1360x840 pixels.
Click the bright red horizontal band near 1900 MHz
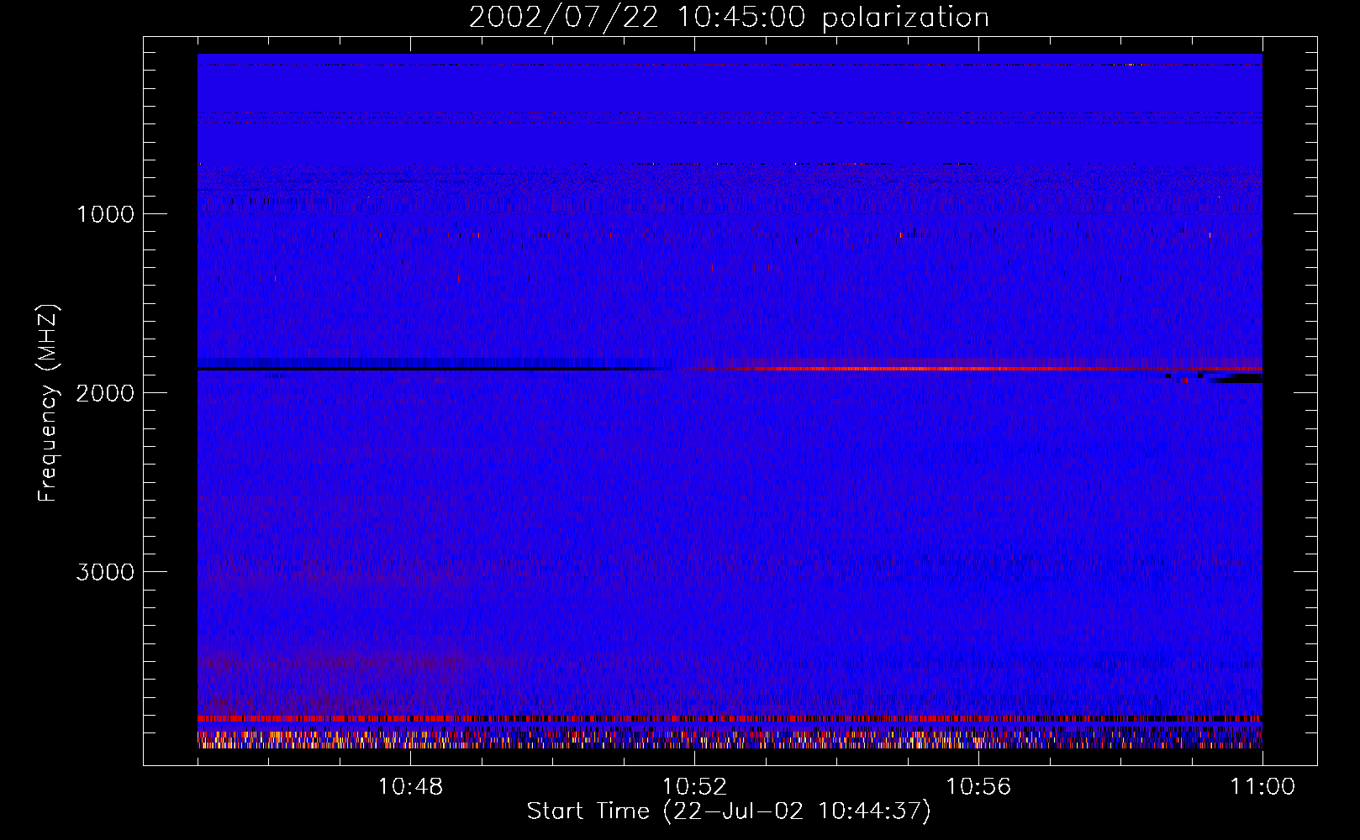pyautogui.click(x=975, y=369)
